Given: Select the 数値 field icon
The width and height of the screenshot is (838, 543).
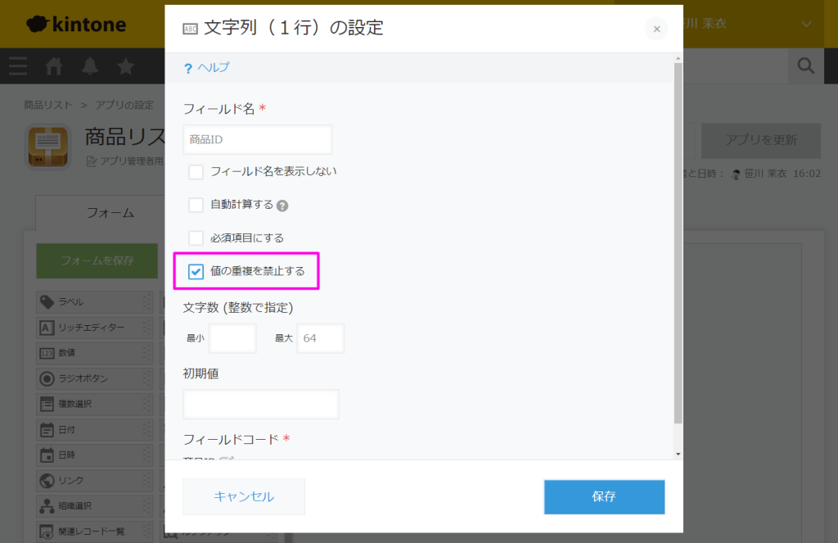Looking at the screenshot, I should tap(47, 353).
